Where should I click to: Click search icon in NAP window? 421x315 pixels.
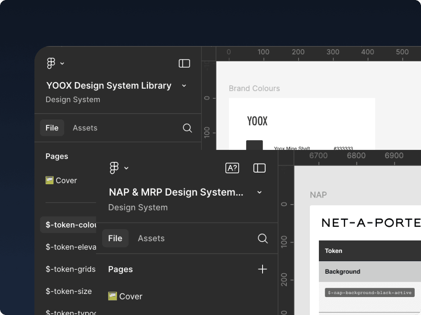coord(263,238)
